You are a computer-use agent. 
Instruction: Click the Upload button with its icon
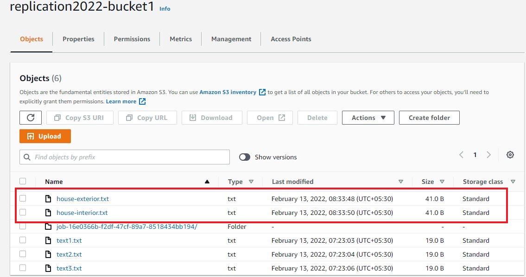pos(45,136)
